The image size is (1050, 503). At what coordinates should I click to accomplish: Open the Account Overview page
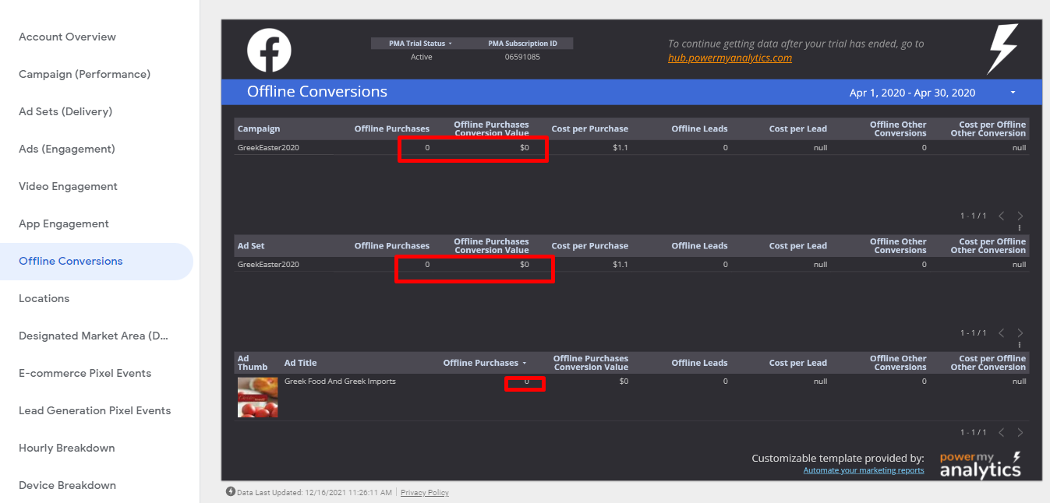point(67,37)
